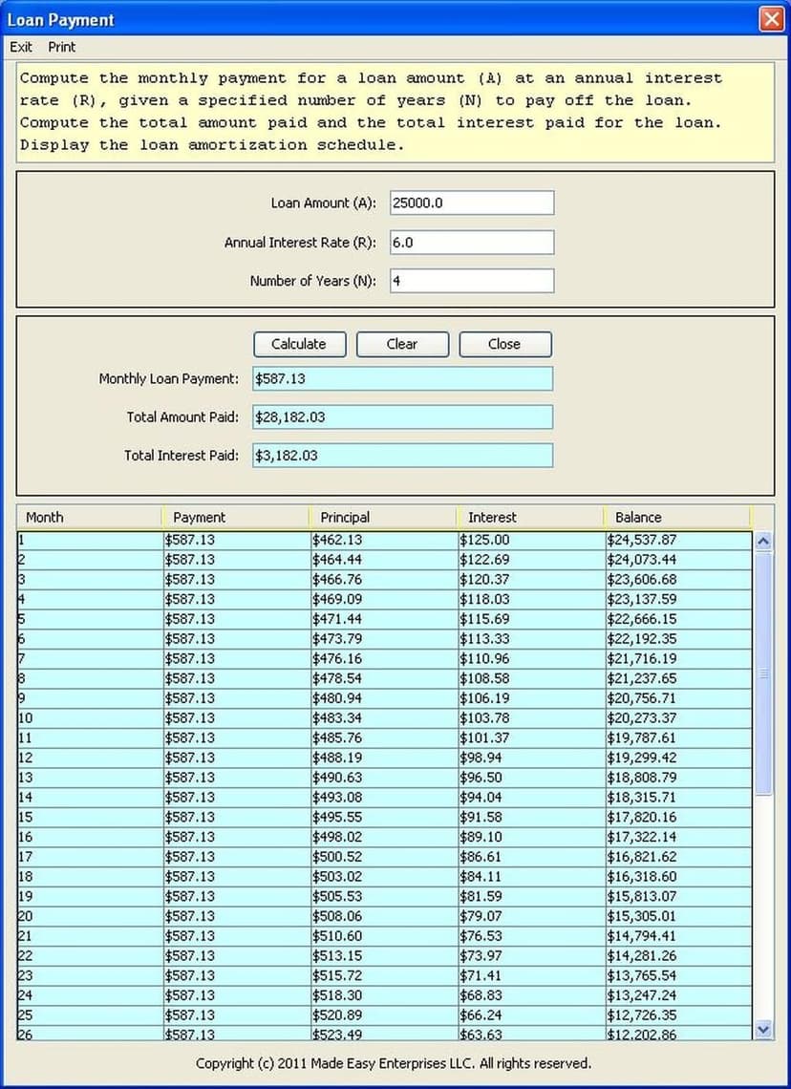Image resolution: width=791 pixels, height=1089 pixels.
Task: Select balance cell $24,537.87
Action: pos(678,540)
